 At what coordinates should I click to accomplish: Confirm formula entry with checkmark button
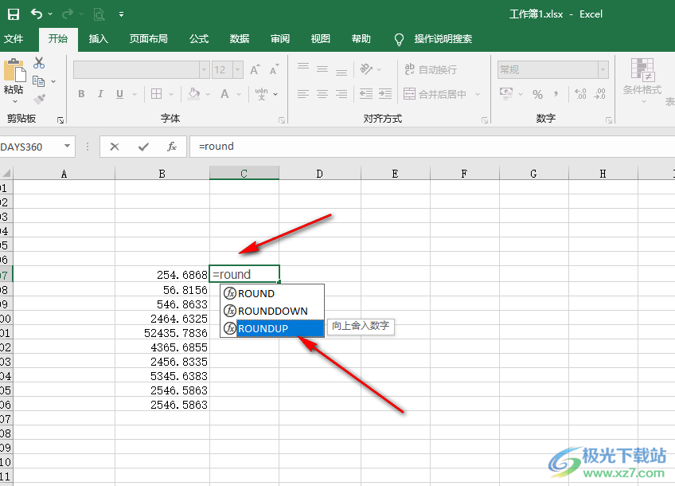point(143,147)
